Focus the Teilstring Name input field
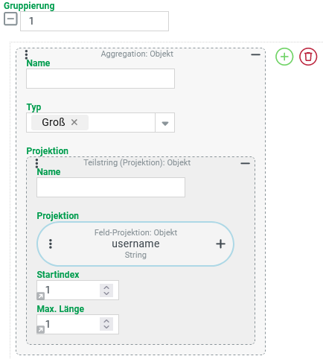 (111, 188)
